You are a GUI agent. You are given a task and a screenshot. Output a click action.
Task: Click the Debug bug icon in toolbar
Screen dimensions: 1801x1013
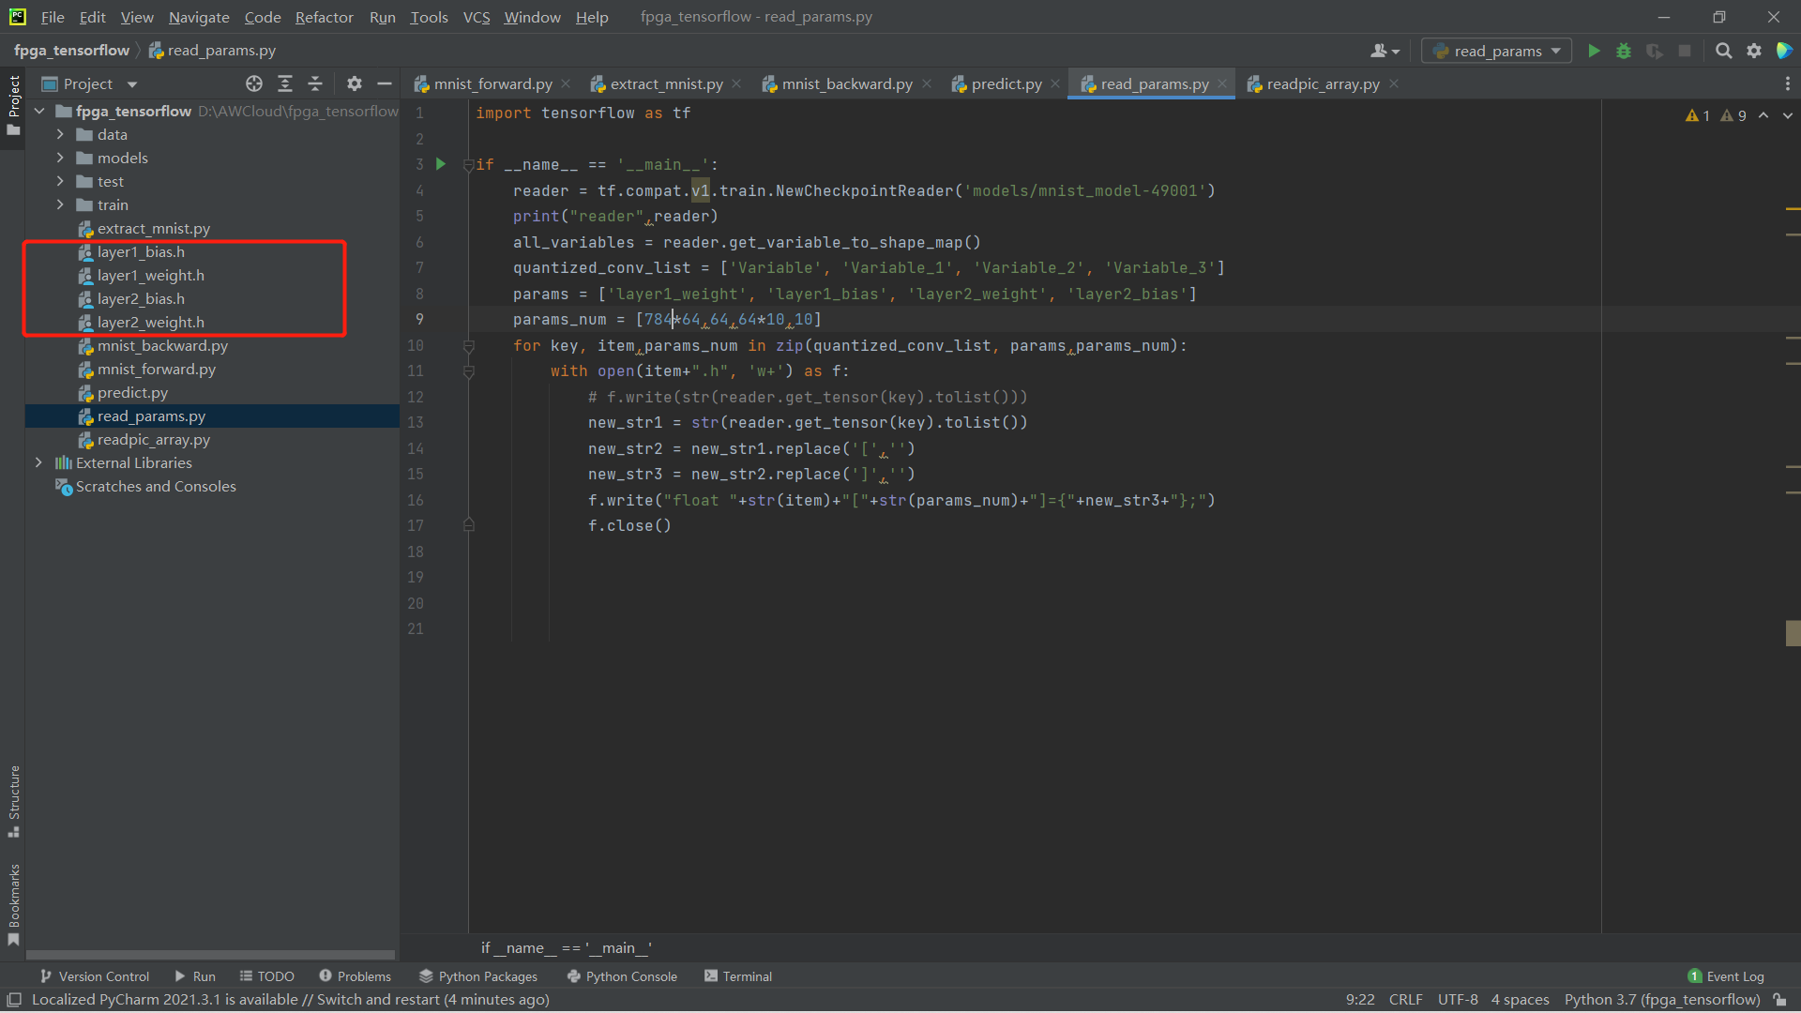[x=1624, y=51]
